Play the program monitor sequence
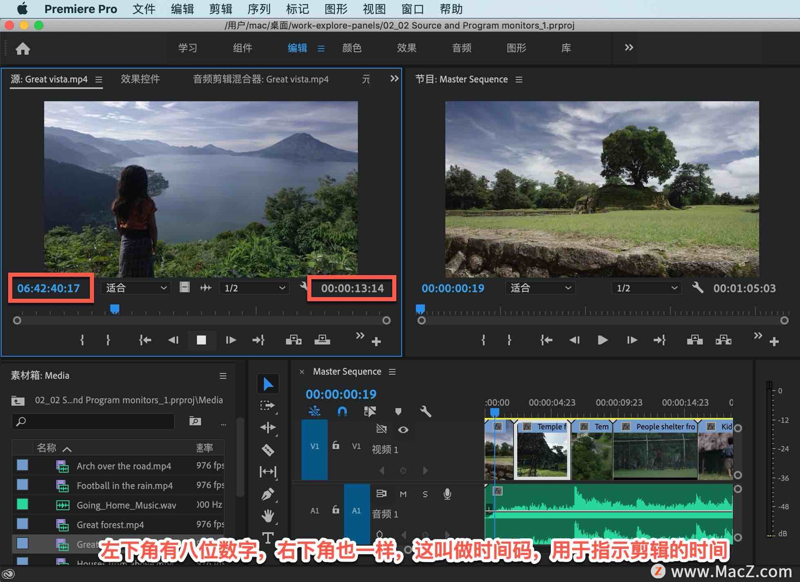The height and width of the screenshot is (582, 800). click(602, 340)
